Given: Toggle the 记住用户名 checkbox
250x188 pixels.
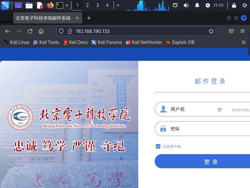Looking at the screenshot, I should pyautogui.click(x=158, y=146).
